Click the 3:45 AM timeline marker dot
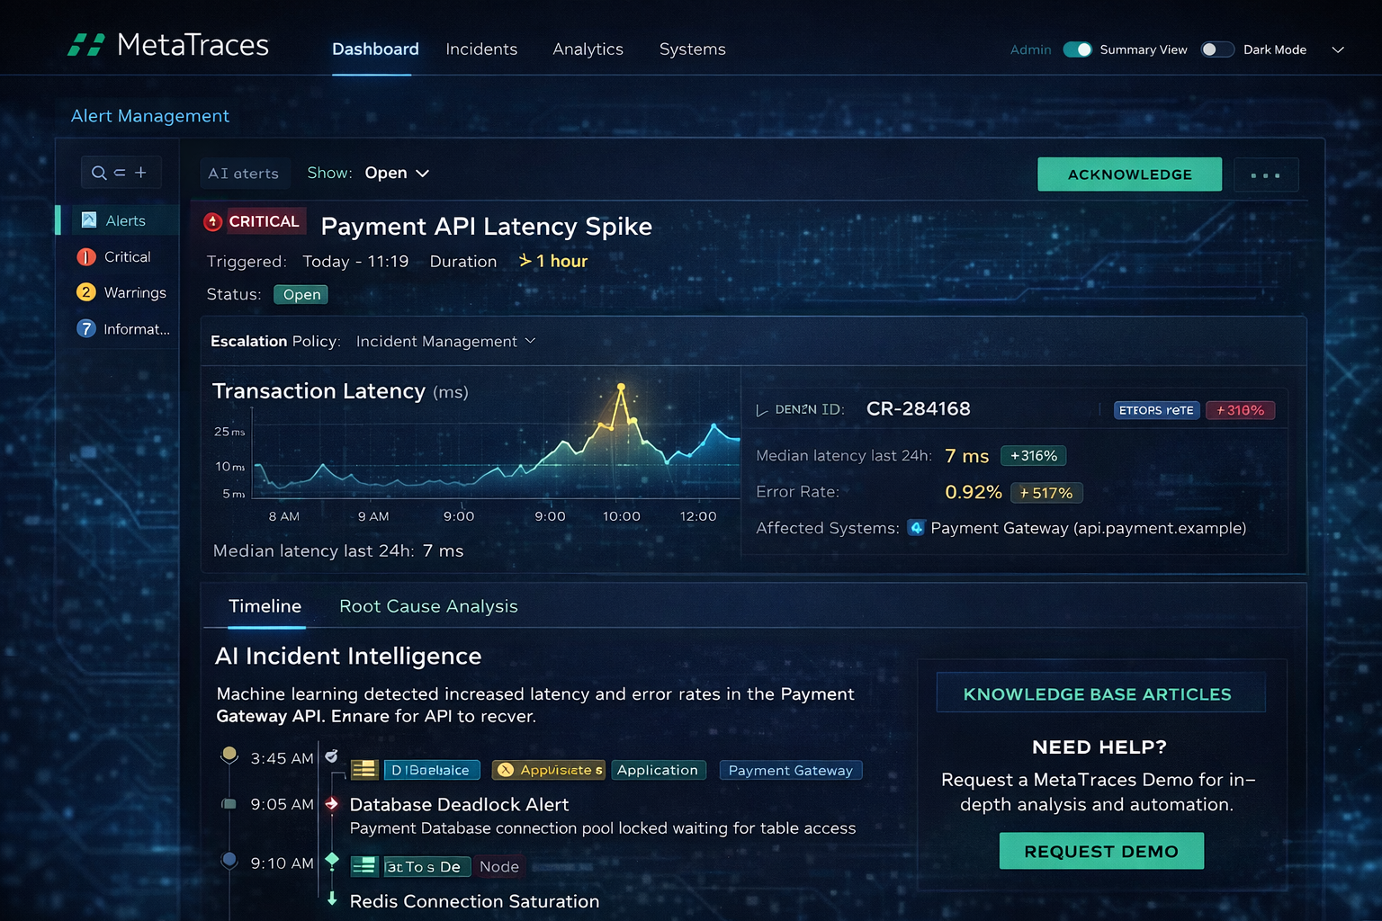 [229, 754]
